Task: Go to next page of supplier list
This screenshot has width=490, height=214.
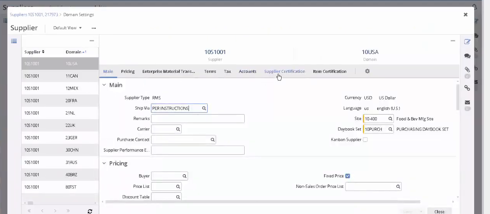Action: (55, 211)
